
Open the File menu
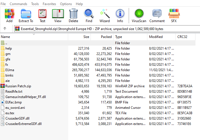click(x=3, y=4)
